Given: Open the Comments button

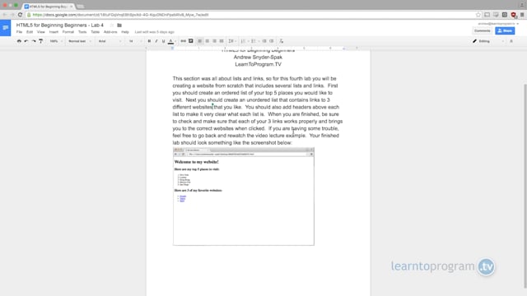Looking at the screenshot, I should pyautogui.click(x=482, y=30).
